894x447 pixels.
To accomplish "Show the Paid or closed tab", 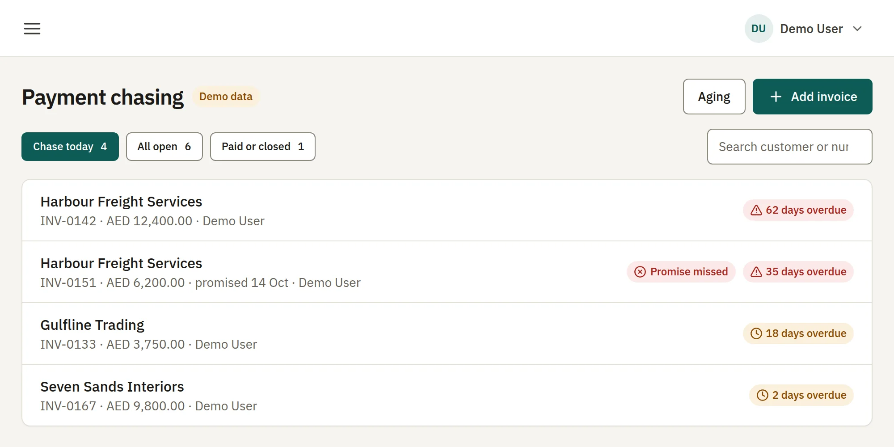I will [x=263, y=147].
